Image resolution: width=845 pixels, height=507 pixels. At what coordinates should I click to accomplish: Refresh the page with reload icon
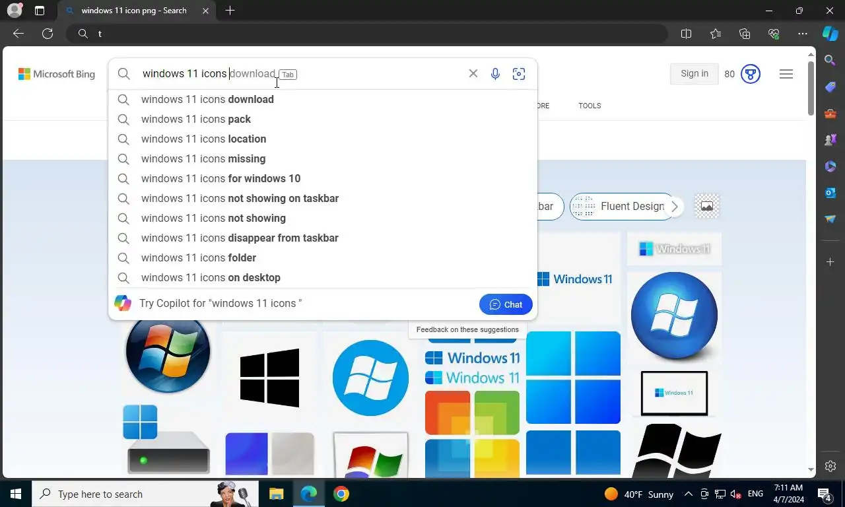pyautogui.click(x=48, y=34)
